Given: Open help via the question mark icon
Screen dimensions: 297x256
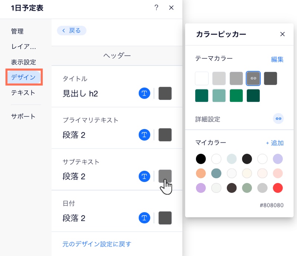Looking at the screenshot, I should [156, 7].
